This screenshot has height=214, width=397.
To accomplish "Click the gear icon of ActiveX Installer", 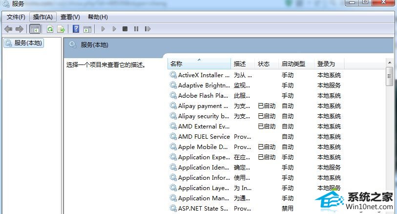I will (x=173, y=75).
